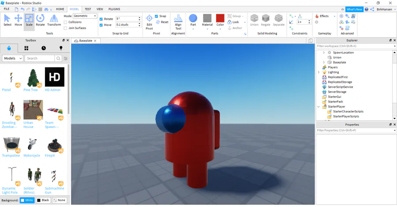The height and width of the screenshot is (207, 397).
Task: Click the Urban House thumbnail
Action: click(x=33, y=110)
